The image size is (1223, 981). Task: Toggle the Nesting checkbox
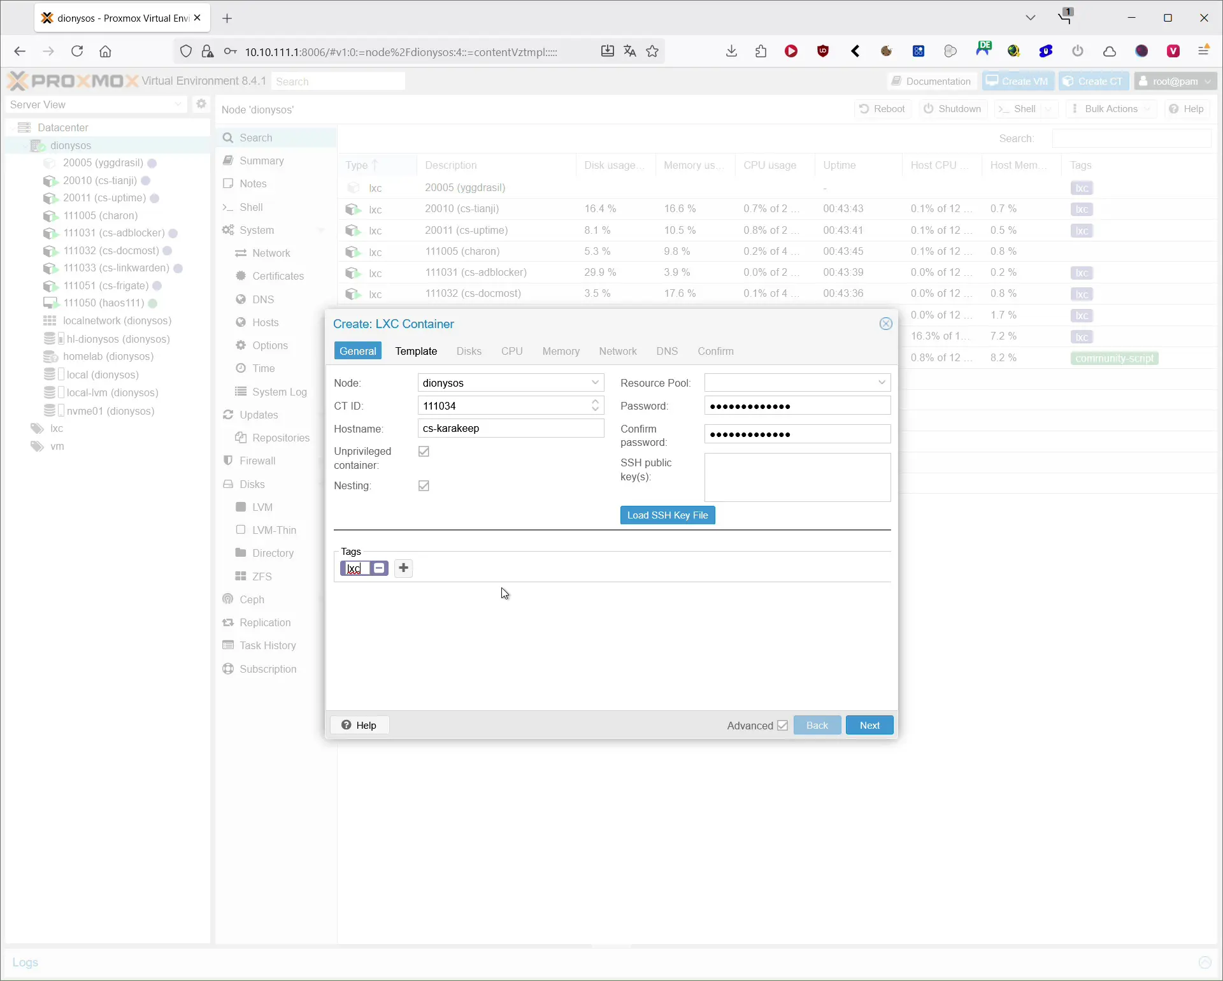424,486
